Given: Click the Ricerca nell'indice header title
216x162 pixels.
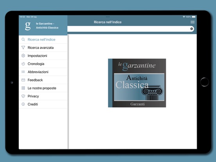Looking at the screenshot, I should 108,22.
